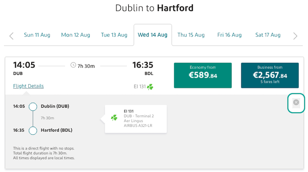Show later dates with right arrow
This screenshot has height=172, width=308.
click(x=295, y=36)
